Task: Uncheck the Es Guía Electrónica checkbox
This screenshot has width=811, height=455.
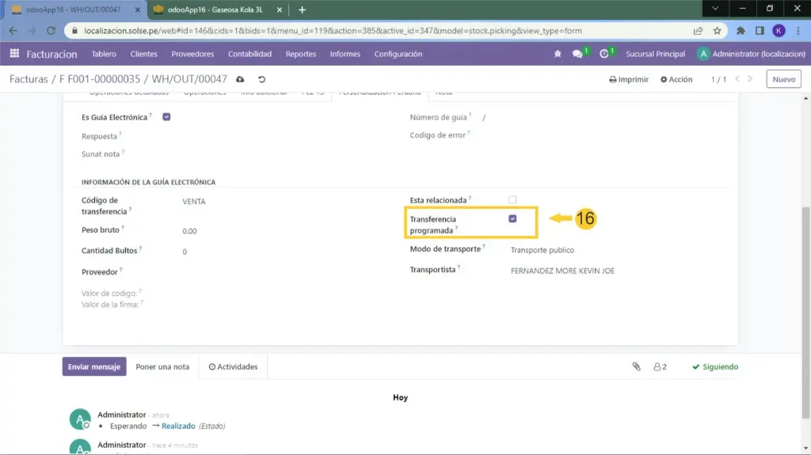Action: tap(166, 117)
